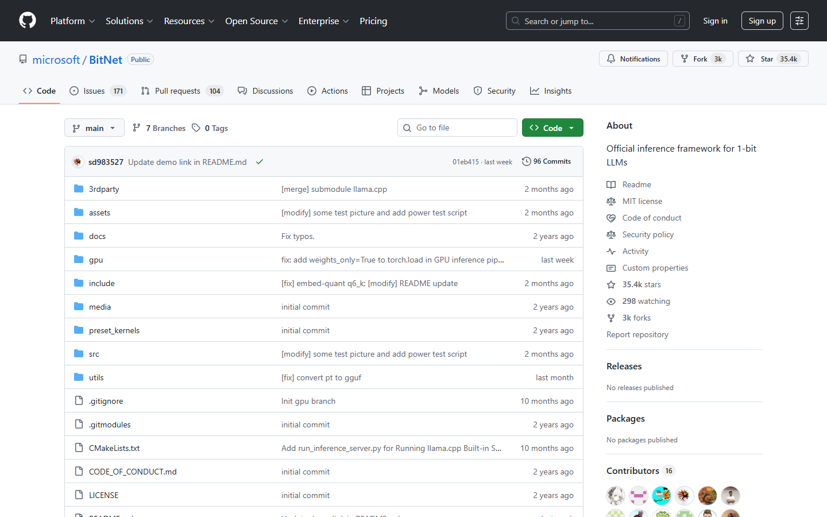Expand the main branch selector dropdown
The width and height of the screenshot is (827, 517).
coord(94,128)
